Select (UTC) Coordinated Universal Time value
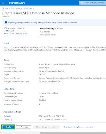 click(53, 120)
